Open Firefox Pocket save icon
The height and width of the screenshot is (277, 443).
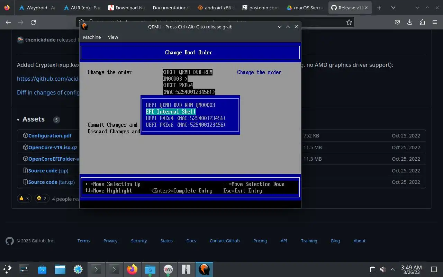pos(397,22)
